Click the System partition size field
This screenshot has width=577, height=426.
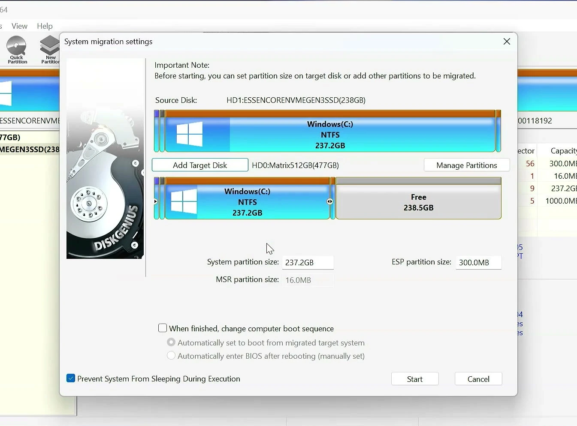(308, 262)
